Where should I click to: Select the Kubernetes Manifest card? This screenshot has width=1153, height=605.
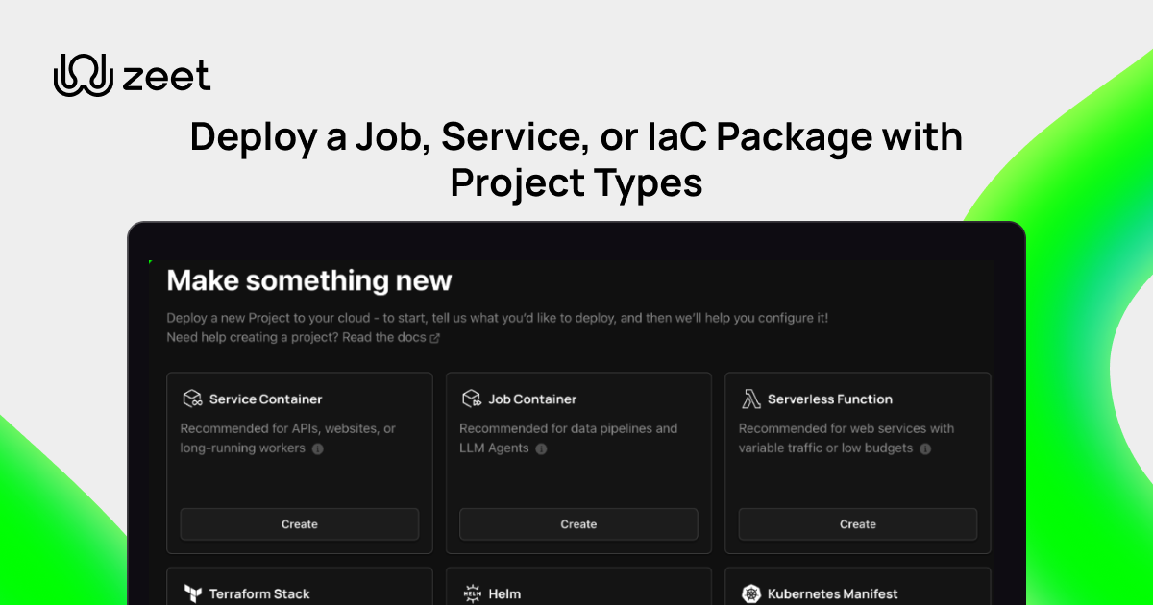coord(857,587)
